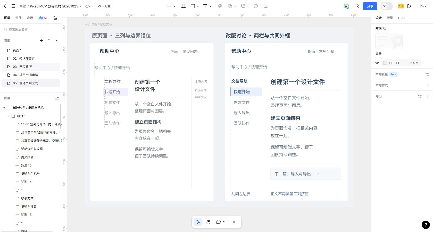Open the zoom level 87% dropdown
The image size is (433, 232).
(x=422, y=6)
